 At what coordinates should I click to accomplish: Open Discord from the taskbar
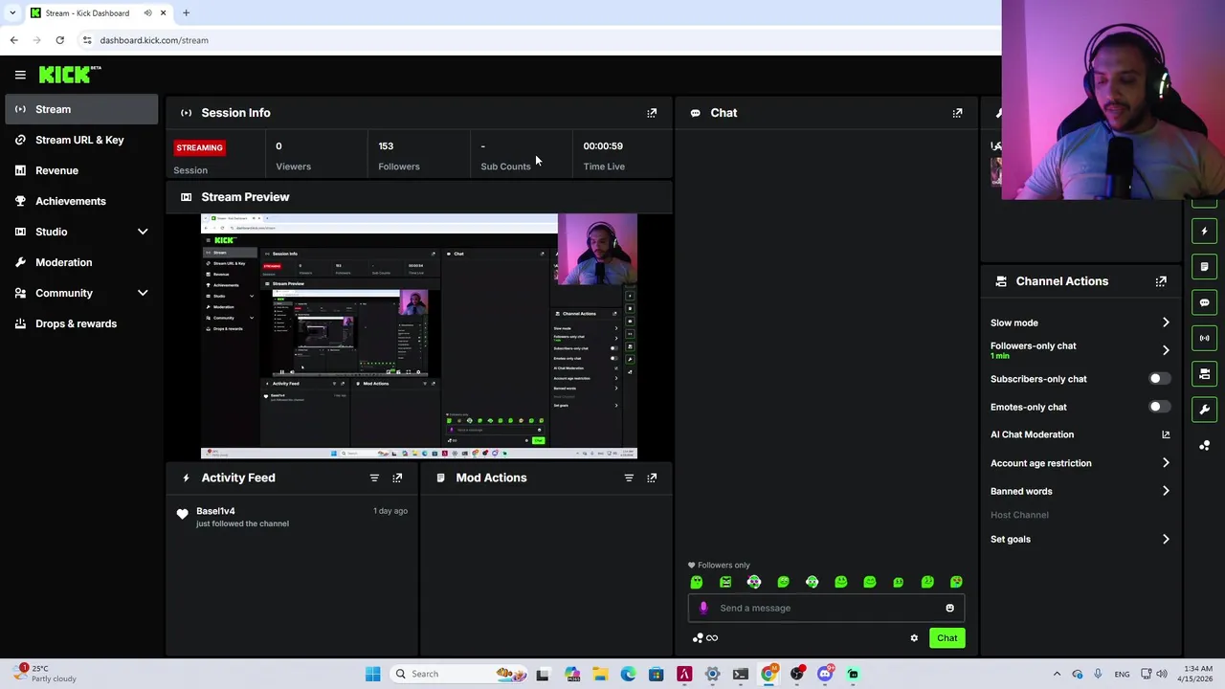[825, 674]
